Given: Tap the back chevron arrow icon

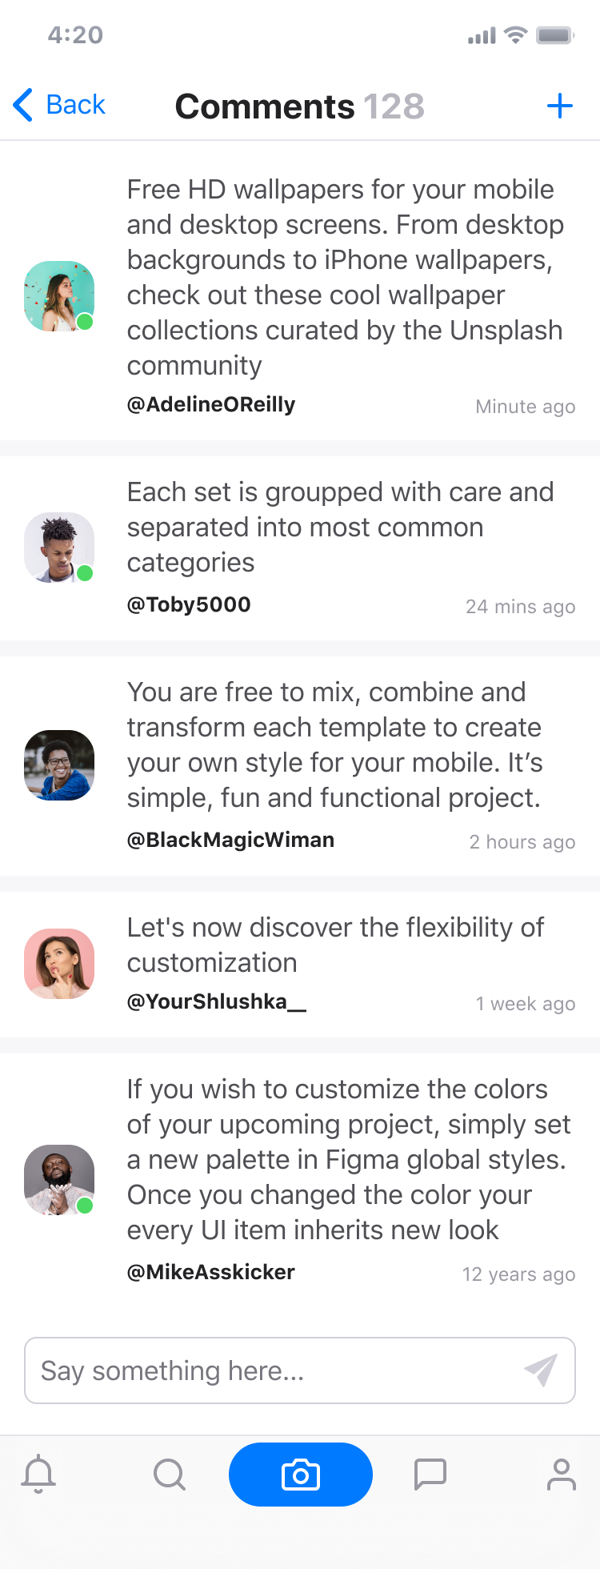Looking at the screenshot, I should click(x=22, y=105).
